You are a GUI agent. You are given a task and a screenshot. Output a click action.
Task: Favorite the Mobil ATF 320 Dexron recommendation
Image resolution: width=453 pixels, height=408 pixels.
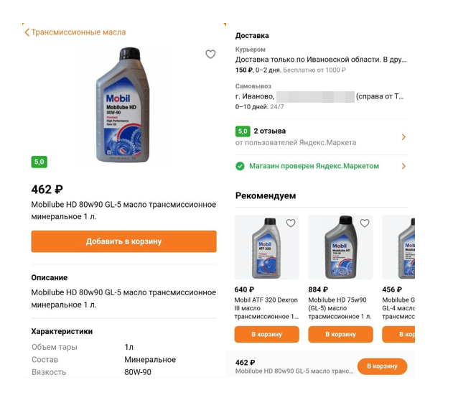pyautogui.click(x=291, y=223)
